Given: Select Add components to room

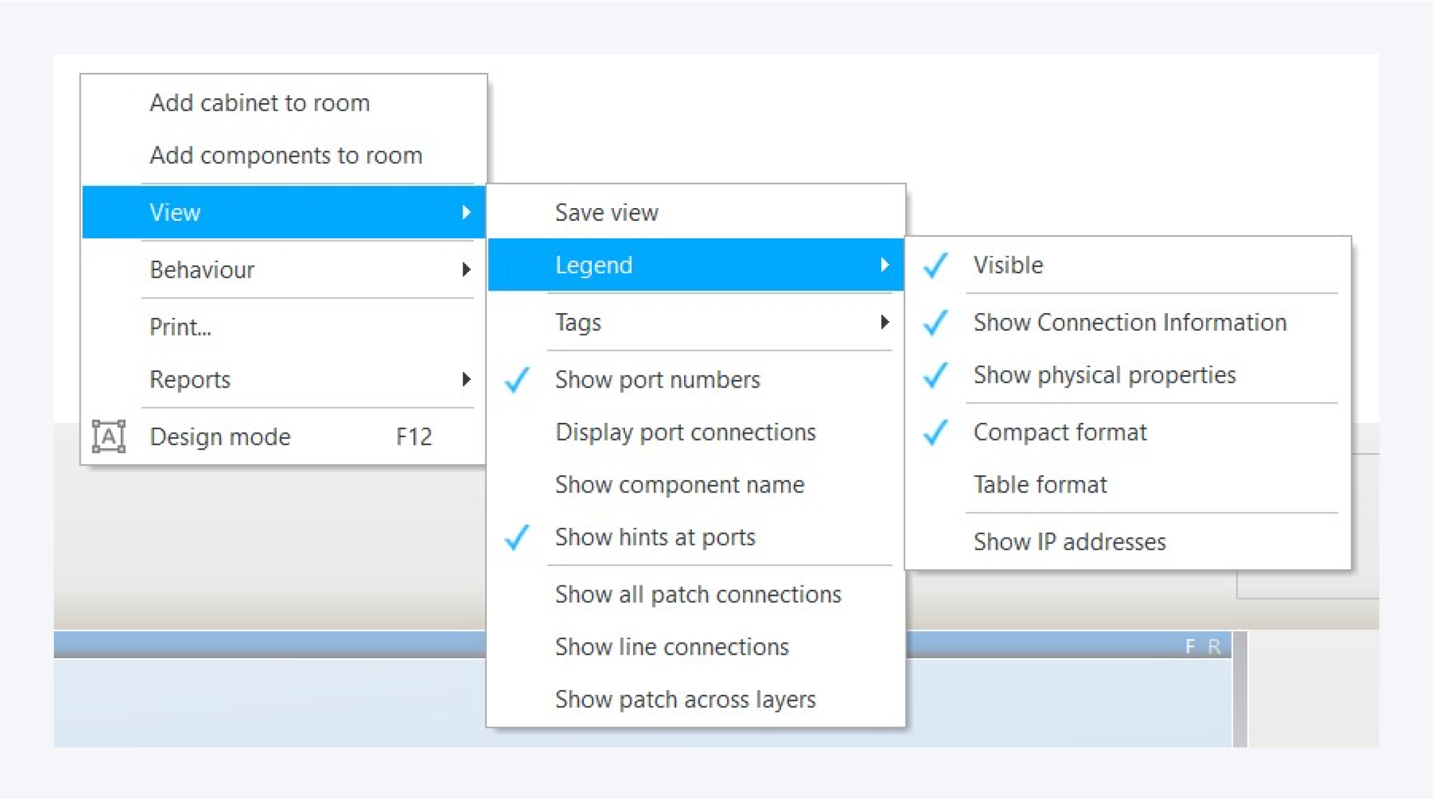Looking at the screenshot, I should [285, 156].
